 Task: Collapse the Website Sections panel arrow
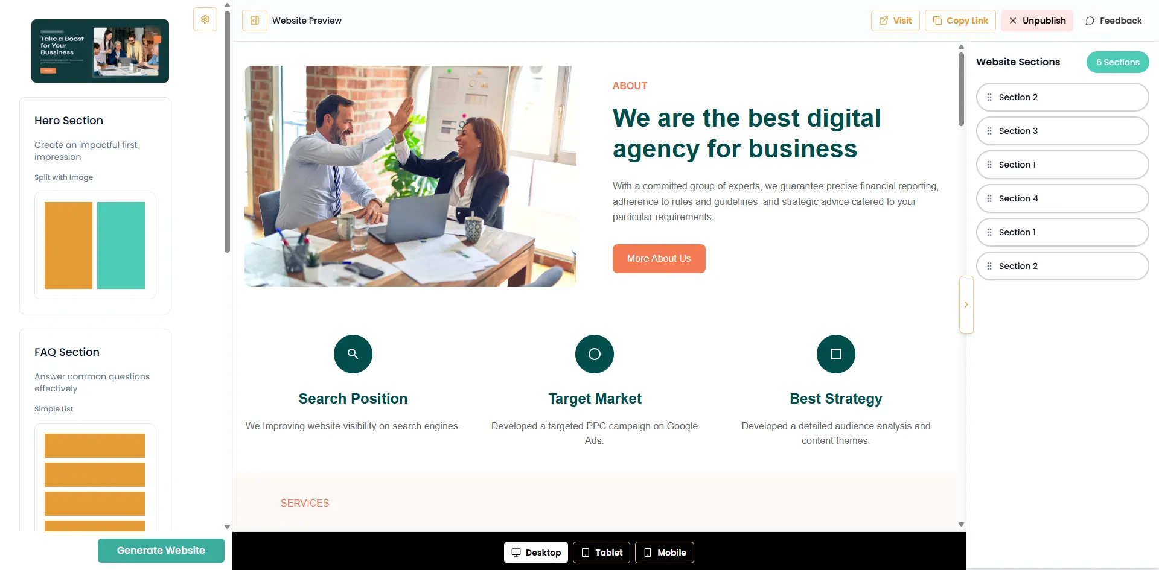(x=966, y=305)
